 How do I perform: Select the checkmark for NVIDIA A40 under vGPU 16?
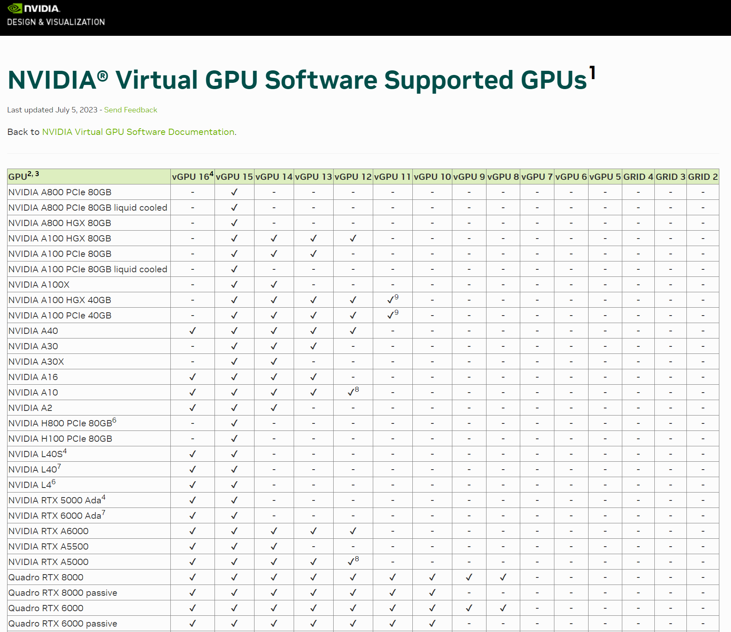(x=192, y=331)
